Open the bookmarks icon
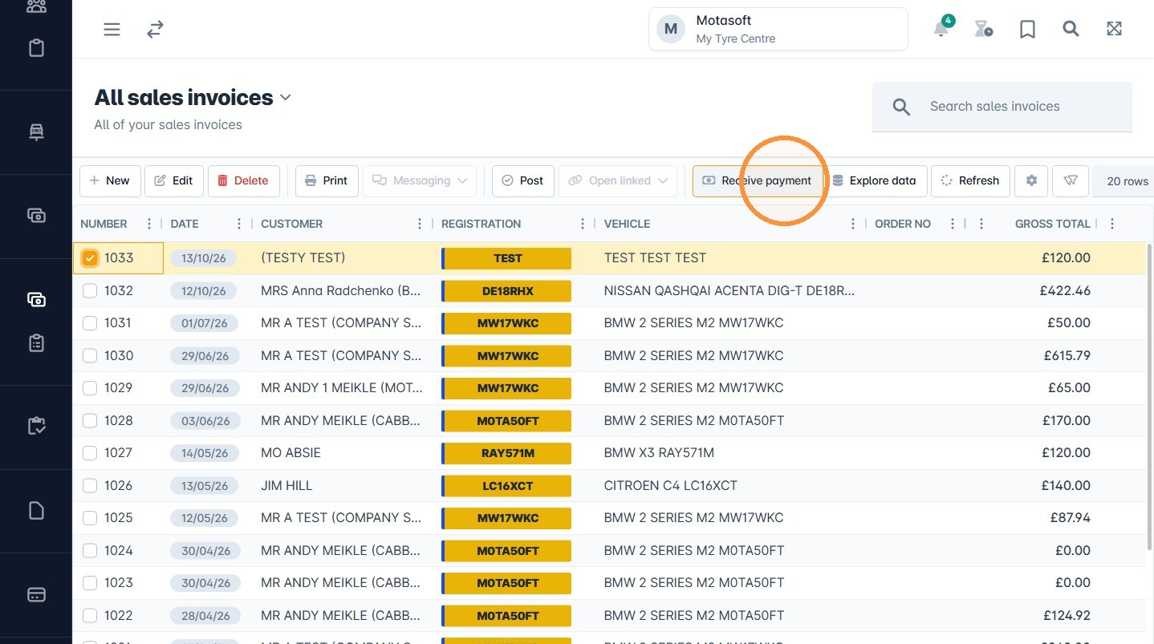Image resolution: width=1154 pixels, height=644 pixels. click(1027, 30)
